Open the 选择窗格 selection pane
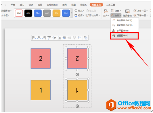The image size is (153, 113). pyautogui.click(x=127, y=13)
